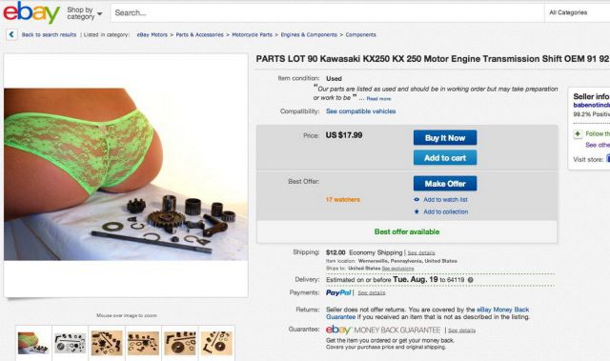Open the Shop by category dropdown
The height and width of the screenshot is (361, 610).
coord(85,13)
